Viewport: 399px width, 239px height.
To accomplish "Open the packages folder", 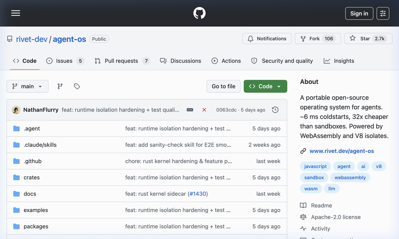I will point(36,226).
